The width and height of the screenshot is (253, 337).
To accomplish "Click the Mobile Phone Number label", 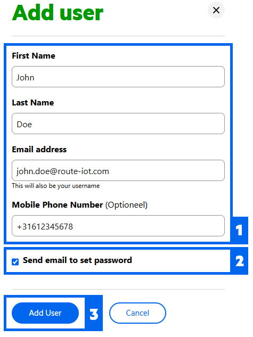I will (58, 205).
